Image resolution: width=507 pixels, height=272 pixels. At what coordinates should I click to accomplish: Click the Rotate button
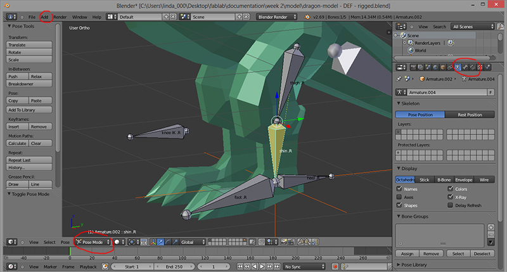(29, 52)
